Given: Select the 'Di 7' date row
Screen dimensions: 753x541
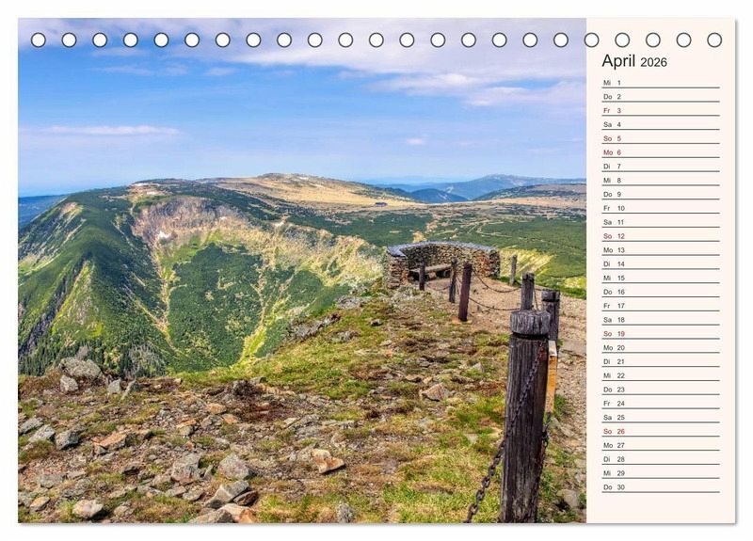Looking at the screenshot, I should click(661, 167).
